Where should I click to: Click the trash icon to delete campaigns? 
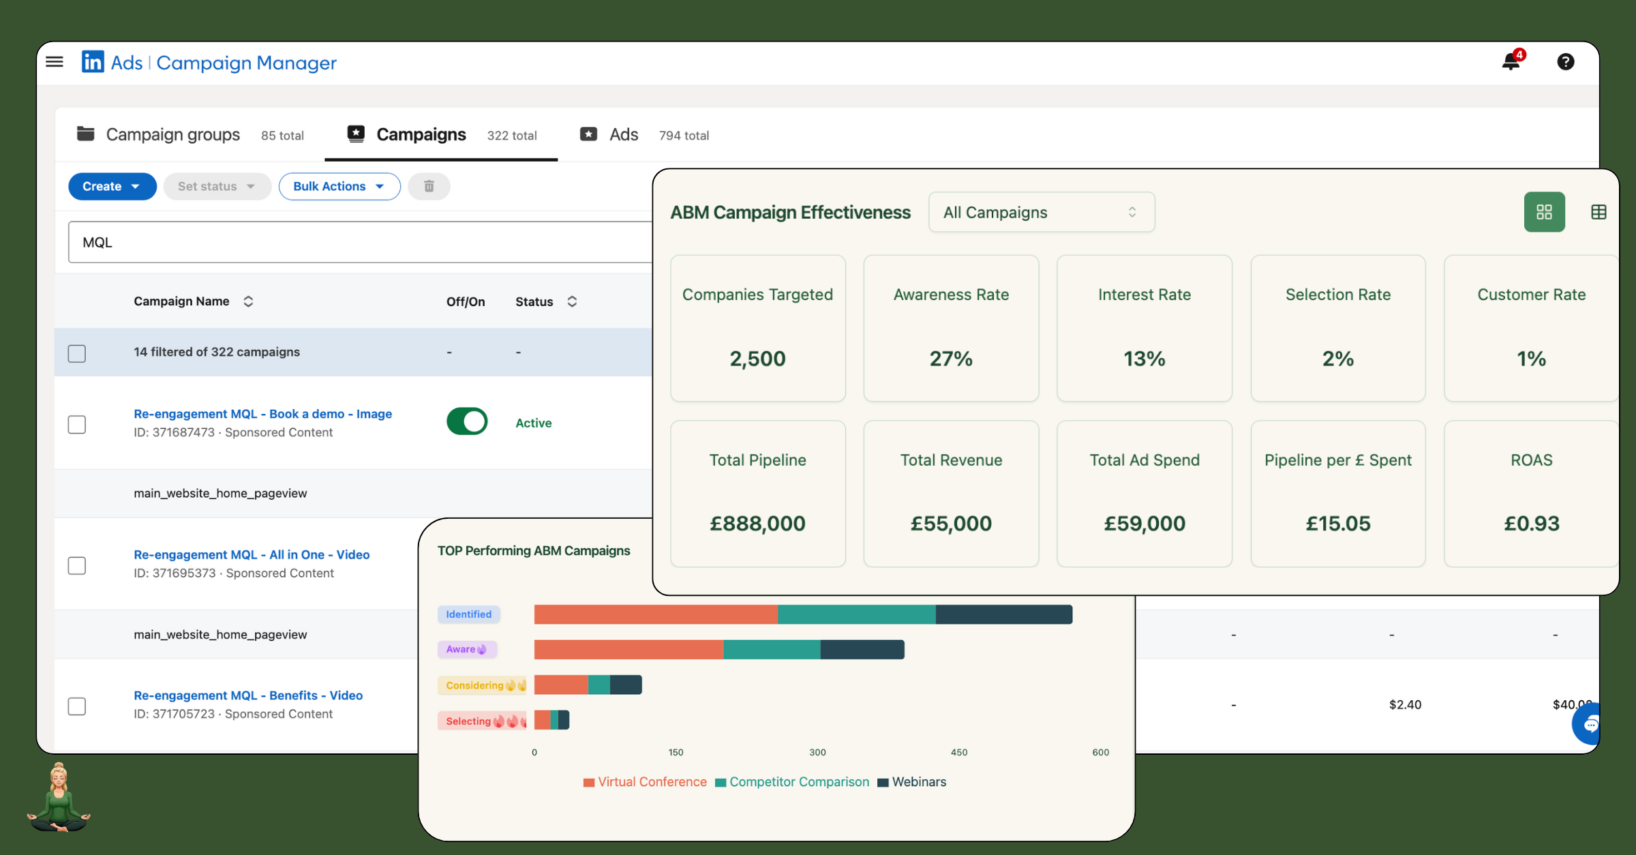click(429, 186)
